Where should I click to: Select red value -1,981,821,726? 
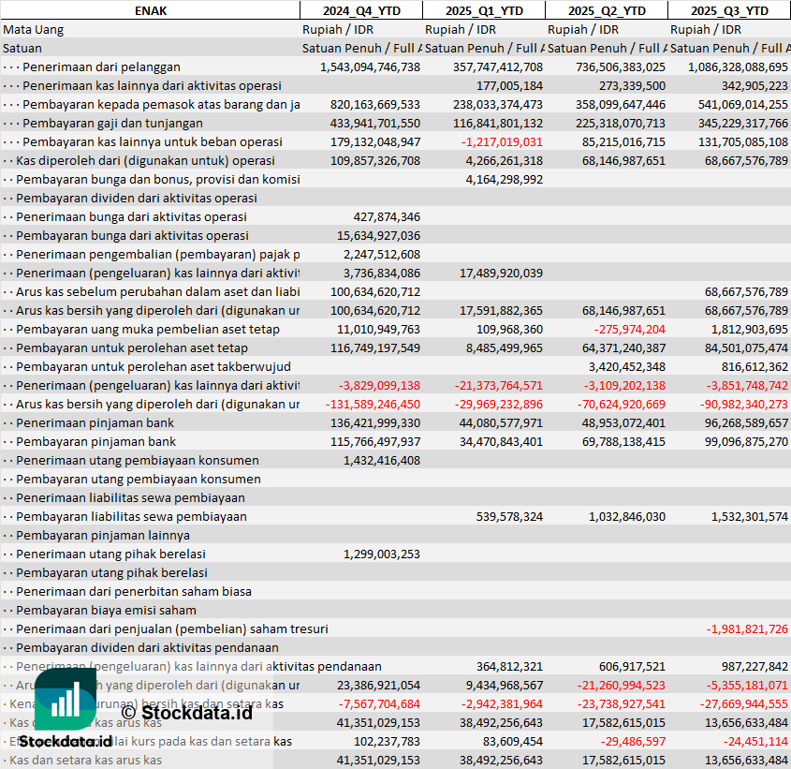click(x=747, y=629)
